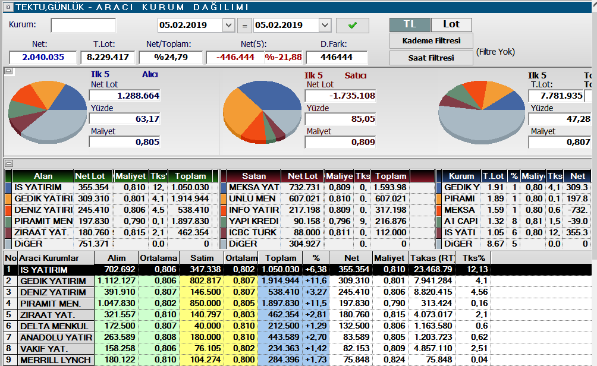
Task: Sort the bottom table by Satim header
Action: [202, 258]
